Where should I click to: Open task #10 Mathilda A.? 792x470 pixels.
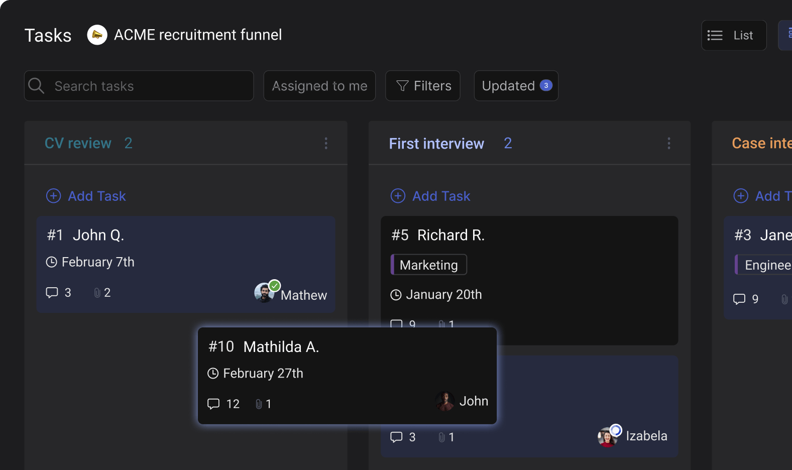347,376
